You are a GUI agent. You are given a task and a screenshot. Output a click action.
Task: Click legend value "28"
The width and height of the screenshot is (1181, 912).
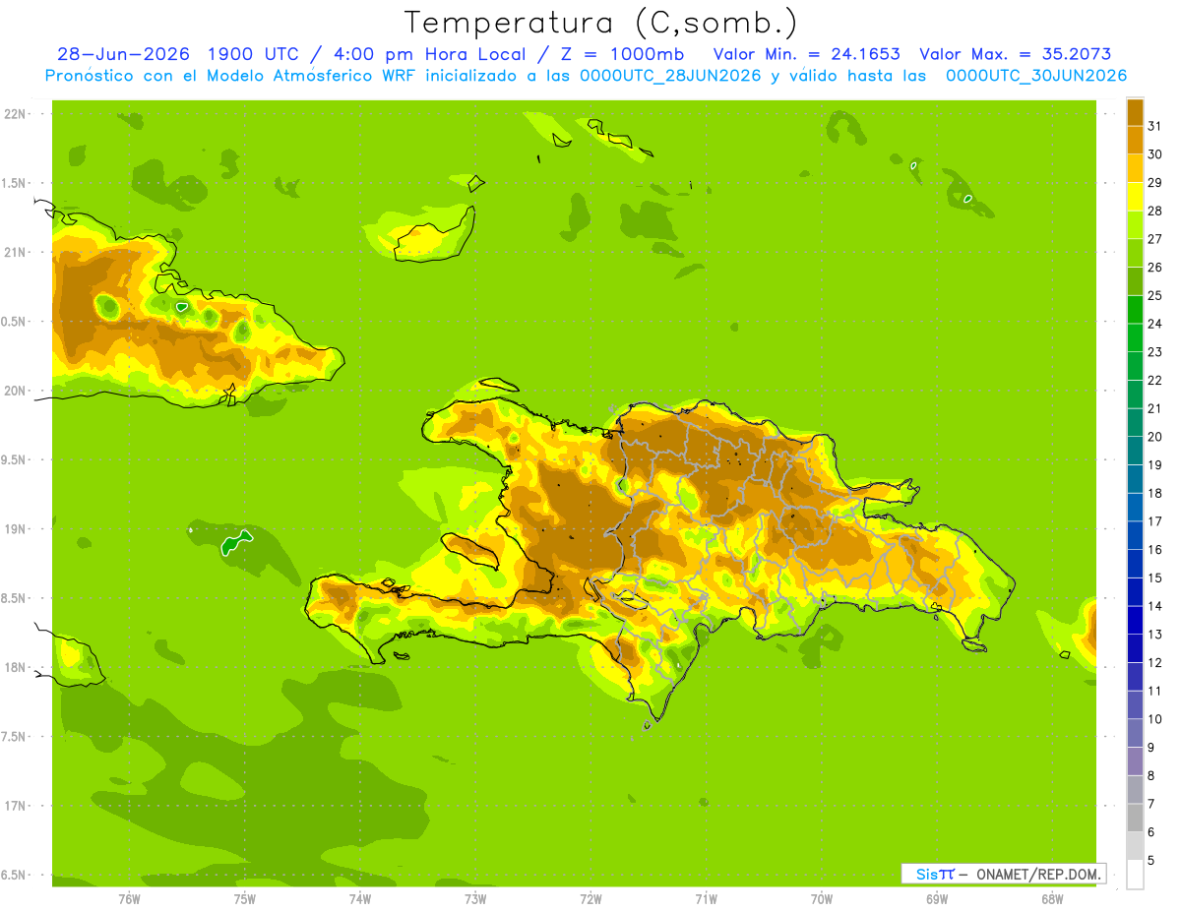tap(1154, 211)
